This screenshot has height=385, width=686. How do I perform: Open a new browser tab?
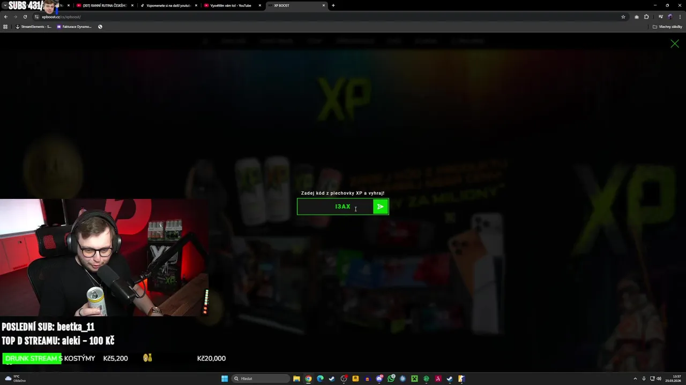(x=333, y=5)
